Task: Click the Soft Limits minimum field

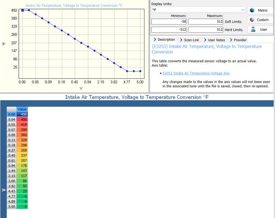Action: pos(169,22)
